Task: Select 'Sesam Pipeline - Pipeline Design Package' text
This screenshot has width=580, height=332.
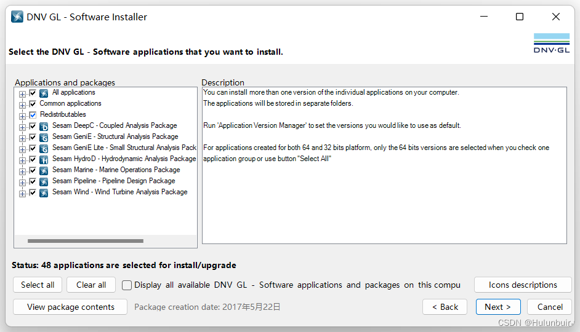Action: coord(113,181)
